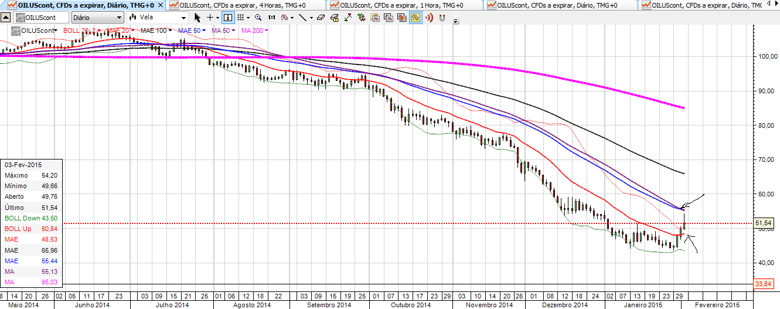Toggle the info data window button
Image resolution: width=780 pixels, height=309 pixels.
click(228, 18)
